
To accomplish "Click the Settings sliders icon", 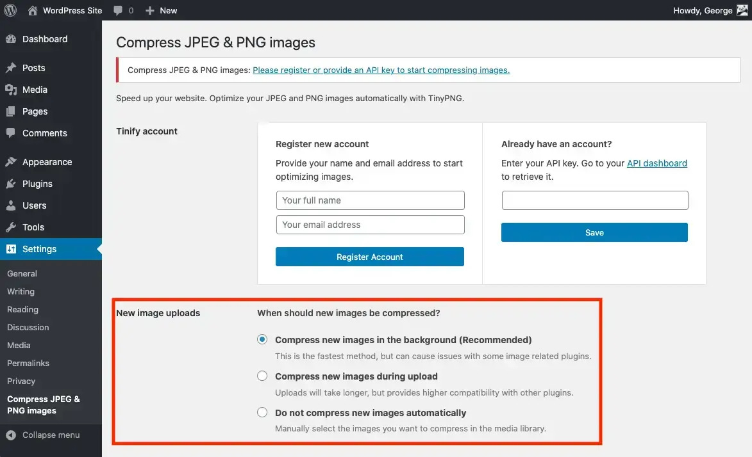I will tap(11, 249).
